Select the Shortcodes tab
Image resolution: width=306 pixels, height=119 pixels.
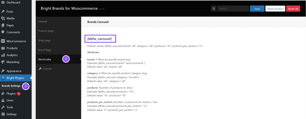pyautogui.click(x=45, y=59)
